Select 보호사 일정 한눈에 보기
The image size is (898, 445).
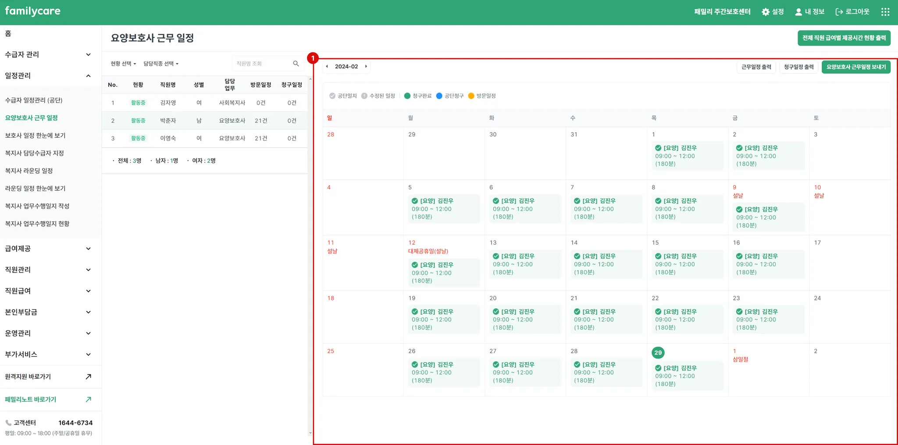tap(36, 135)
